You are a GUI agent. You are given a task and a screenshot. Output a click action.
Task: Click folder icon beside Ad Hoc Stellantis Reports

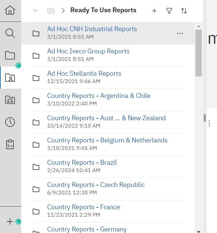36,78
